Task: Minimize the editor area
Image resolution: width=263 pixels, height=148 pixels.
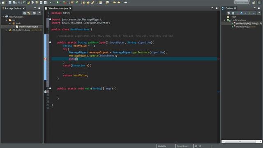Action: (x=212, y=8)
